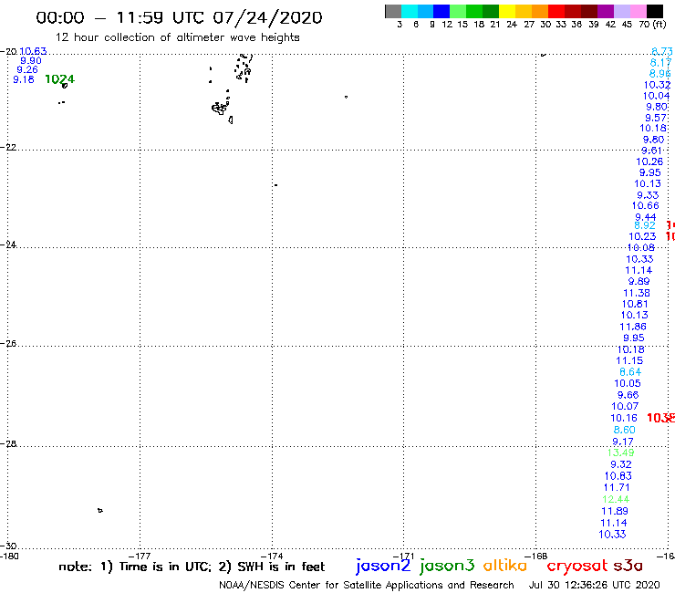
Task: Select the black swatch at the scale's end
Action: click(x=655, y=11)
